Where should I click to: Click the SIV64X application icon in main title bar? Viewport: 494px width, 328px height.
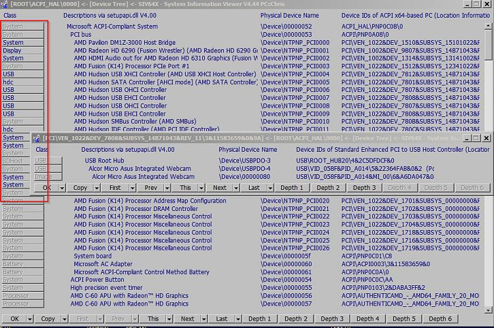(4, 4)
